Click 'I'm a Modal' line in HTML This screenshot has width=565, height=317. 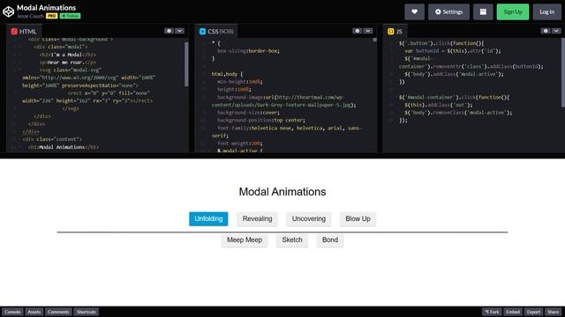68,55
